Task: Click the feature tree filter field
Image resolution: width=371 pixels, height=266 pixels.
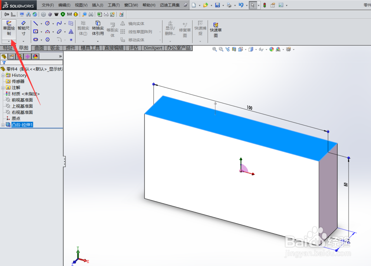Action: click(32, 62)
